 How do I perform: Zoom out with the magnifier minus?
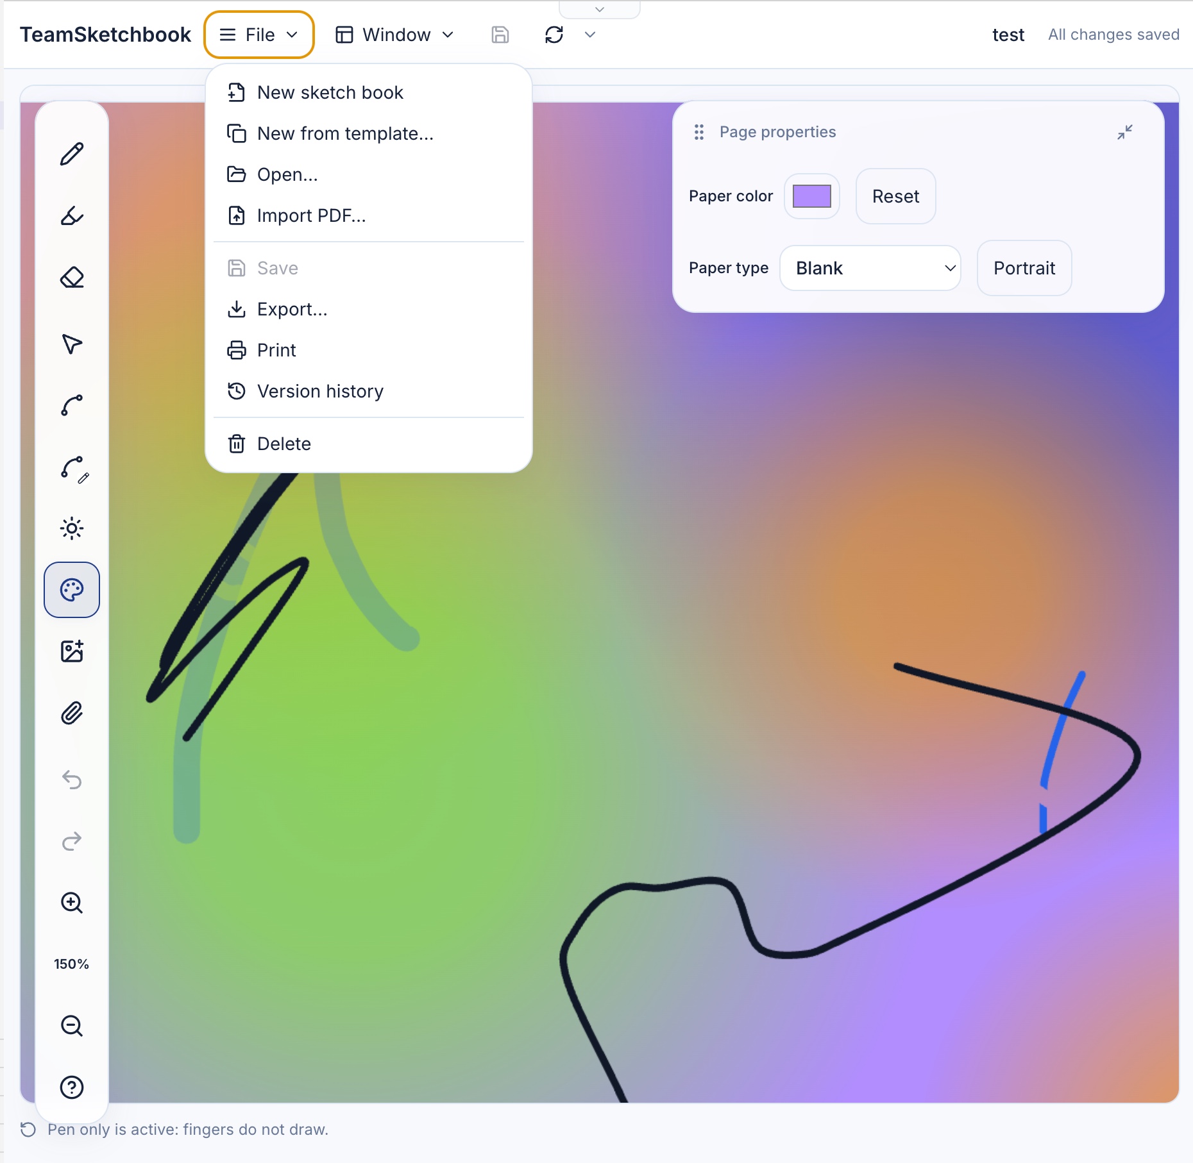pyautogui.click(x=72, y=1026)
